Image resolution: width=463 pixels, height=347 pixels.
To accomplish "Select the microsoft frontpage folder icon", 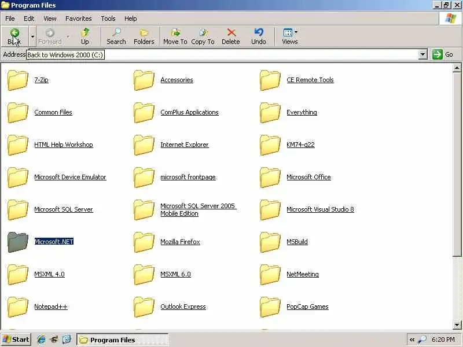I will pyautogui.click(x=144, y=178).
